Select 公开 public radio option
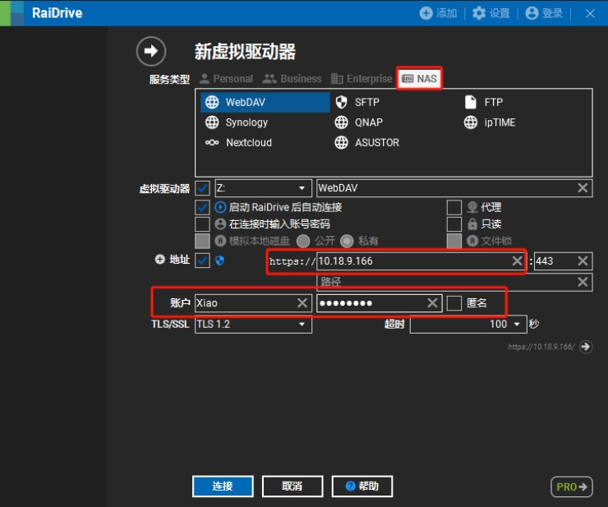 pyautogui.click(x=303, y=241)
